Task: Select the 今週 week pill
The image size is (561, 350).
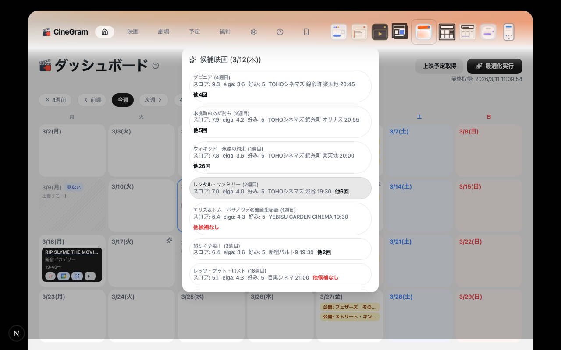Action: 123,100
